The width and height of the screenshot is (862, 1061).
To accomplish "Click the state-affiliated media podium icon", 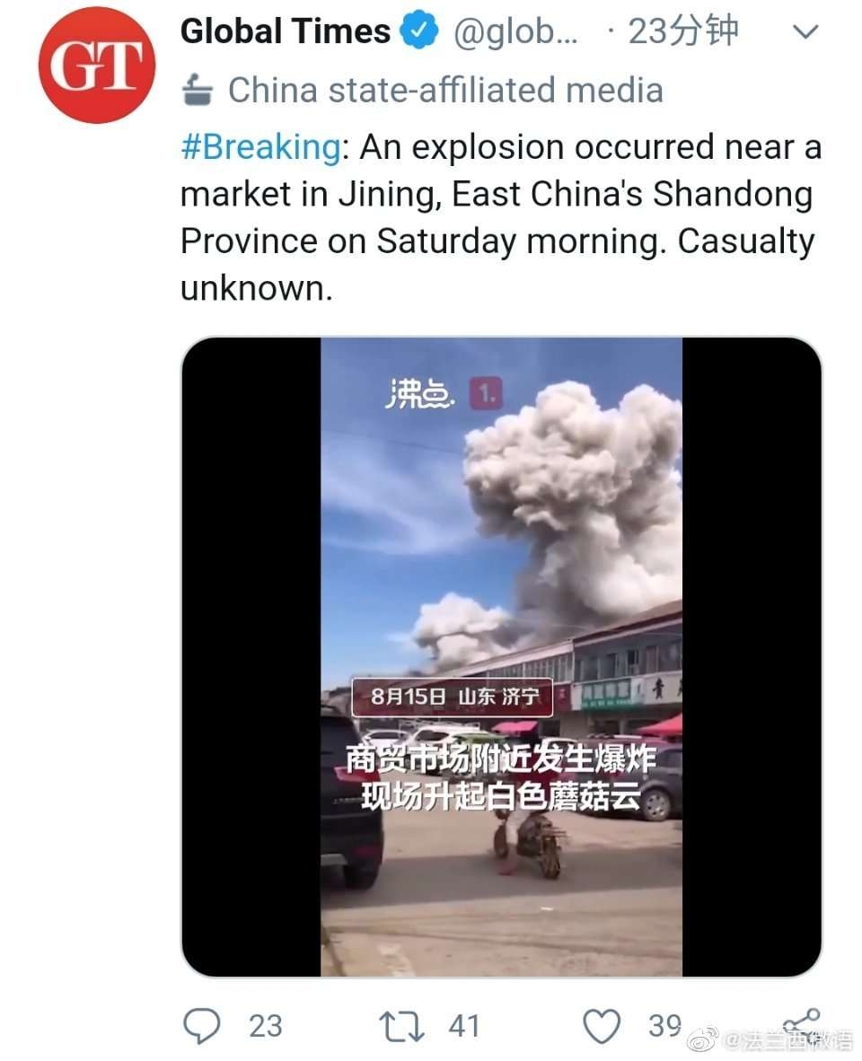I will tap(198, 90).
